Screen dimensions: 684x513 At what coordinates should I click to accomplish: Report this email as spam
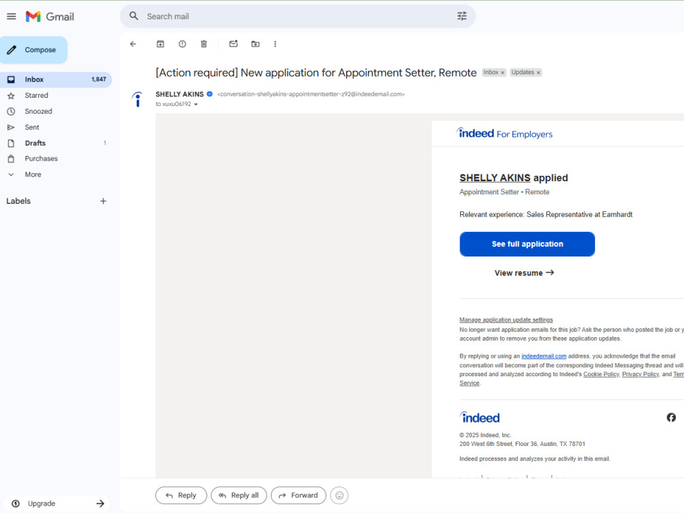click(x=183, y=44)
